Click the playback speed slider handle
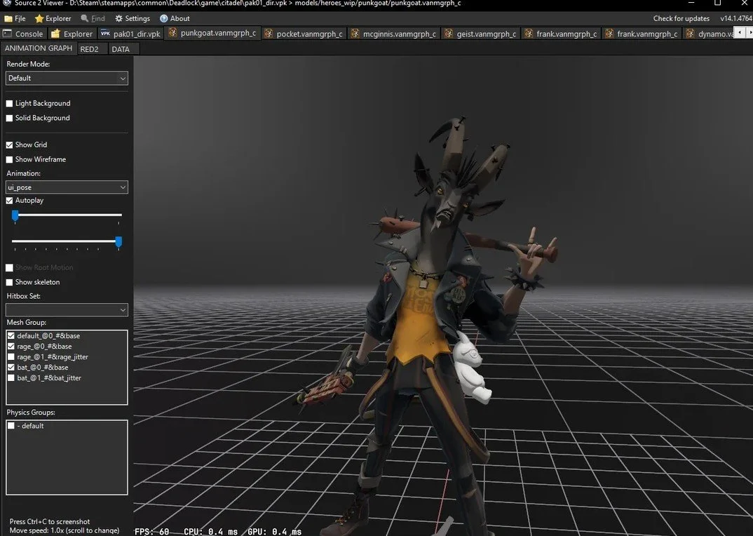The width and height of the screenshot is (753, 536). [x=118, y=242]
